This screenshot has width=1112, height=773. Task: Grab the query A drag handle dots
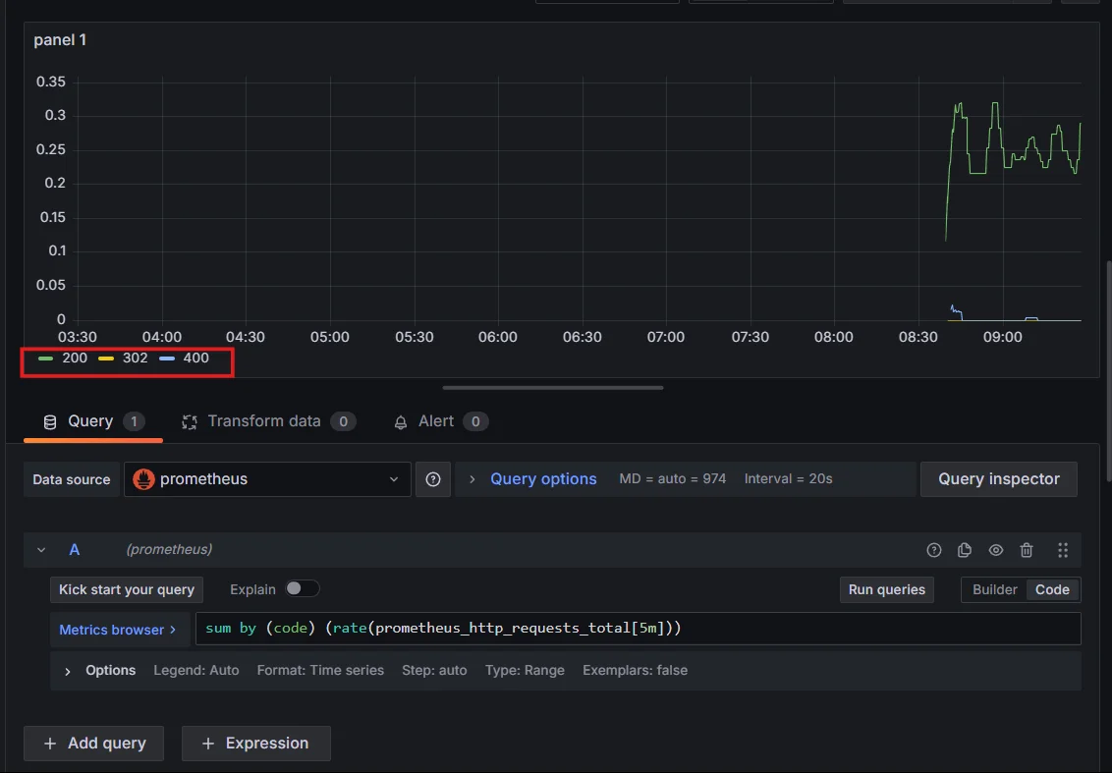coord(1062,550)
